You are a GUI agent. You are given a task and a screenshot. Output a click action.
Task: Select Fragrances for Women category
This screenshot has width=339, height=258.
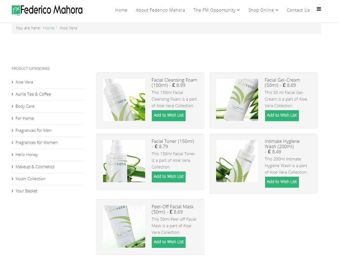[37, 143]
